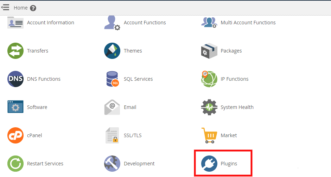This screenshot has width=331, height=177.
Task: Open the green Transfers arrows icon
Action: click(x=15, y=51)
